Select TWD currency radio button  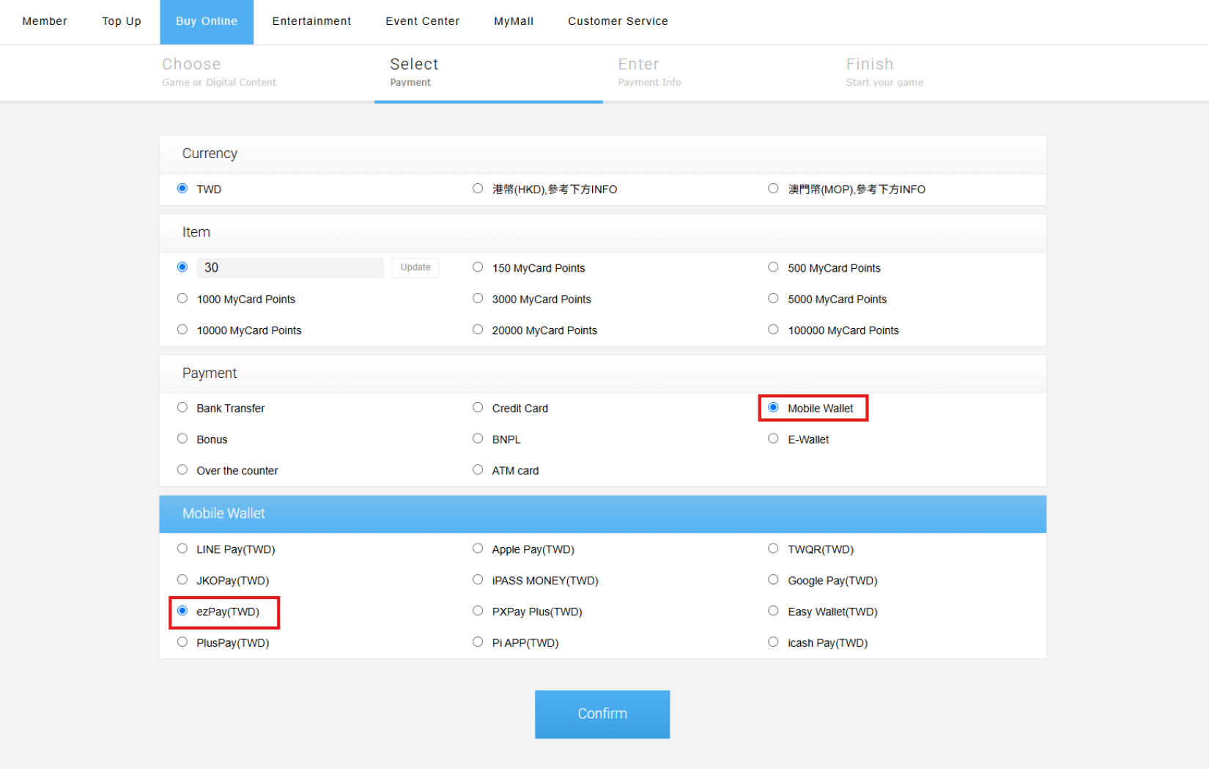182,188
